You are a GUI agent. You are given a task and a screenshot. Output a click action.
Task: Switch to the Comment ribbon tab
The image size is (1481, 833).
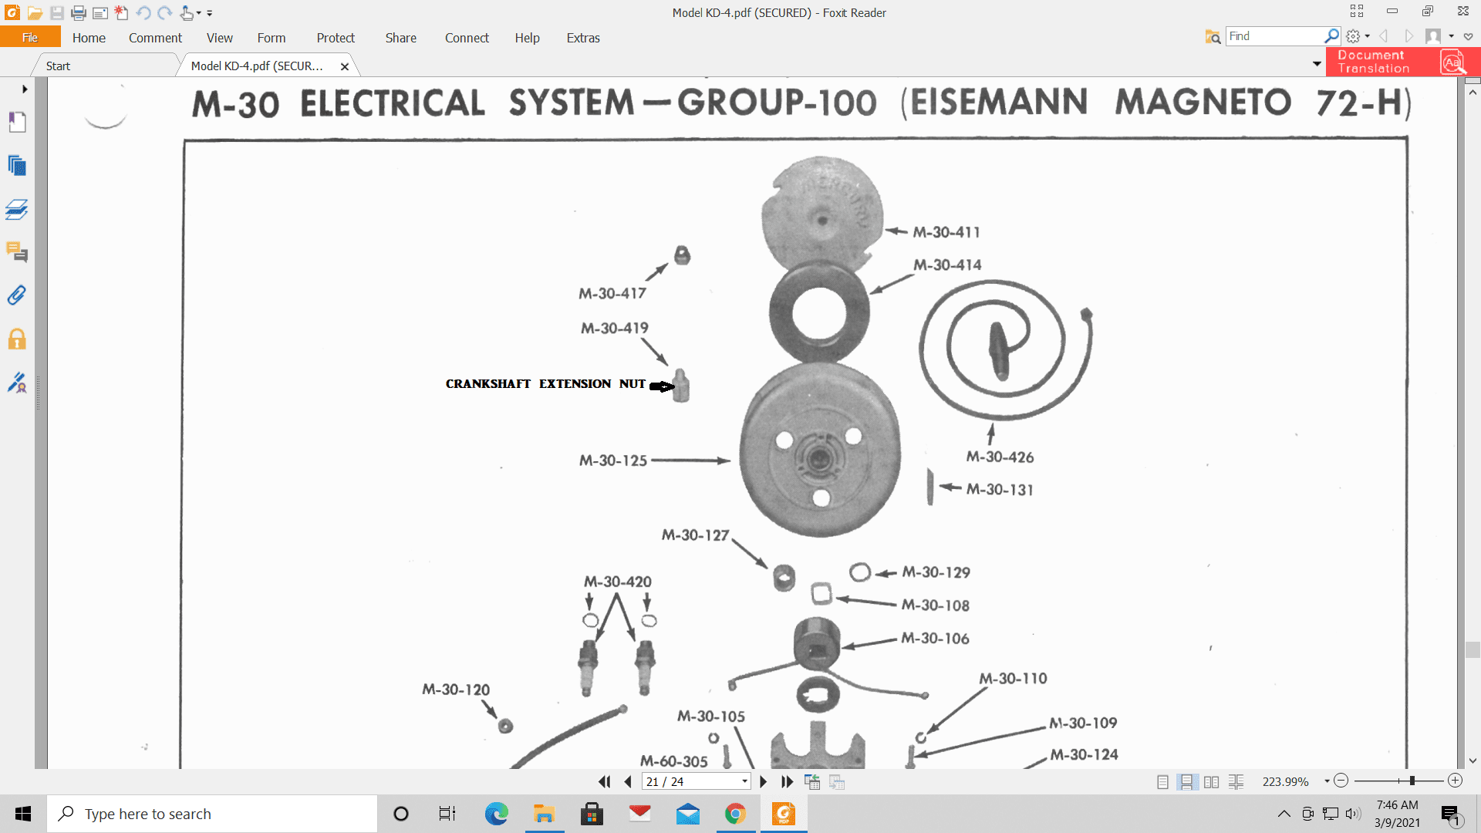pyautogui.click(x=155, y=38)
